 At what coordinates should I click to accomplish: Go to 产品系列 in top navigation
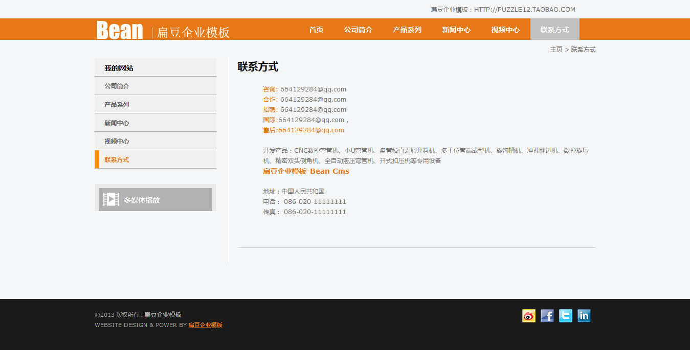pos(407,30)
